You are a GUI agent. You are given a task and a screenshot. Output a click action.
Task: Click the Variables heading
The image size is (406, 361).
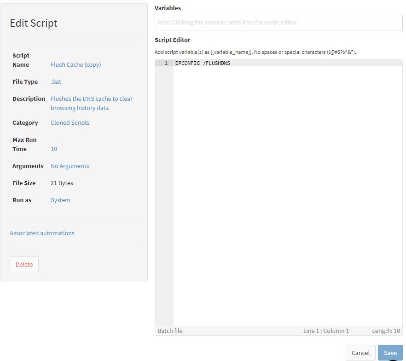(168, 8)
